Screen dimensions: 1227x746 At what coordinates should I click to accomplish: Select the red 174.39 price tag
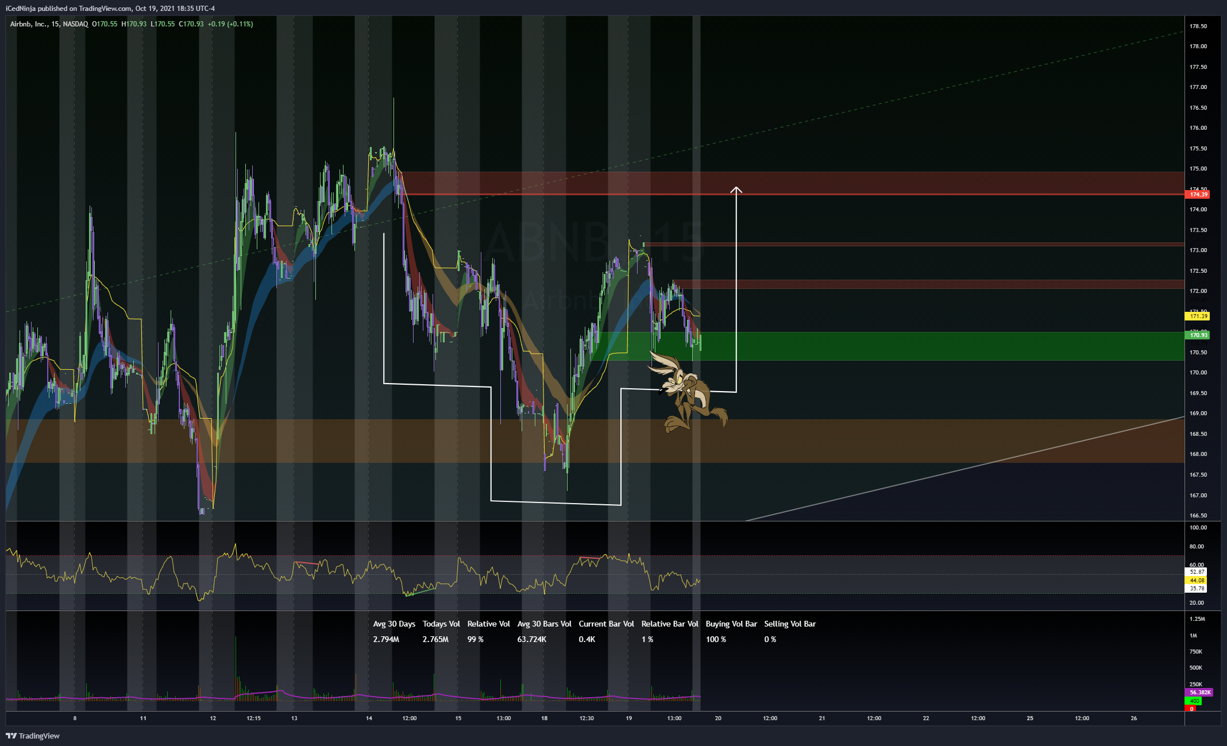[x=1198, y=195]
